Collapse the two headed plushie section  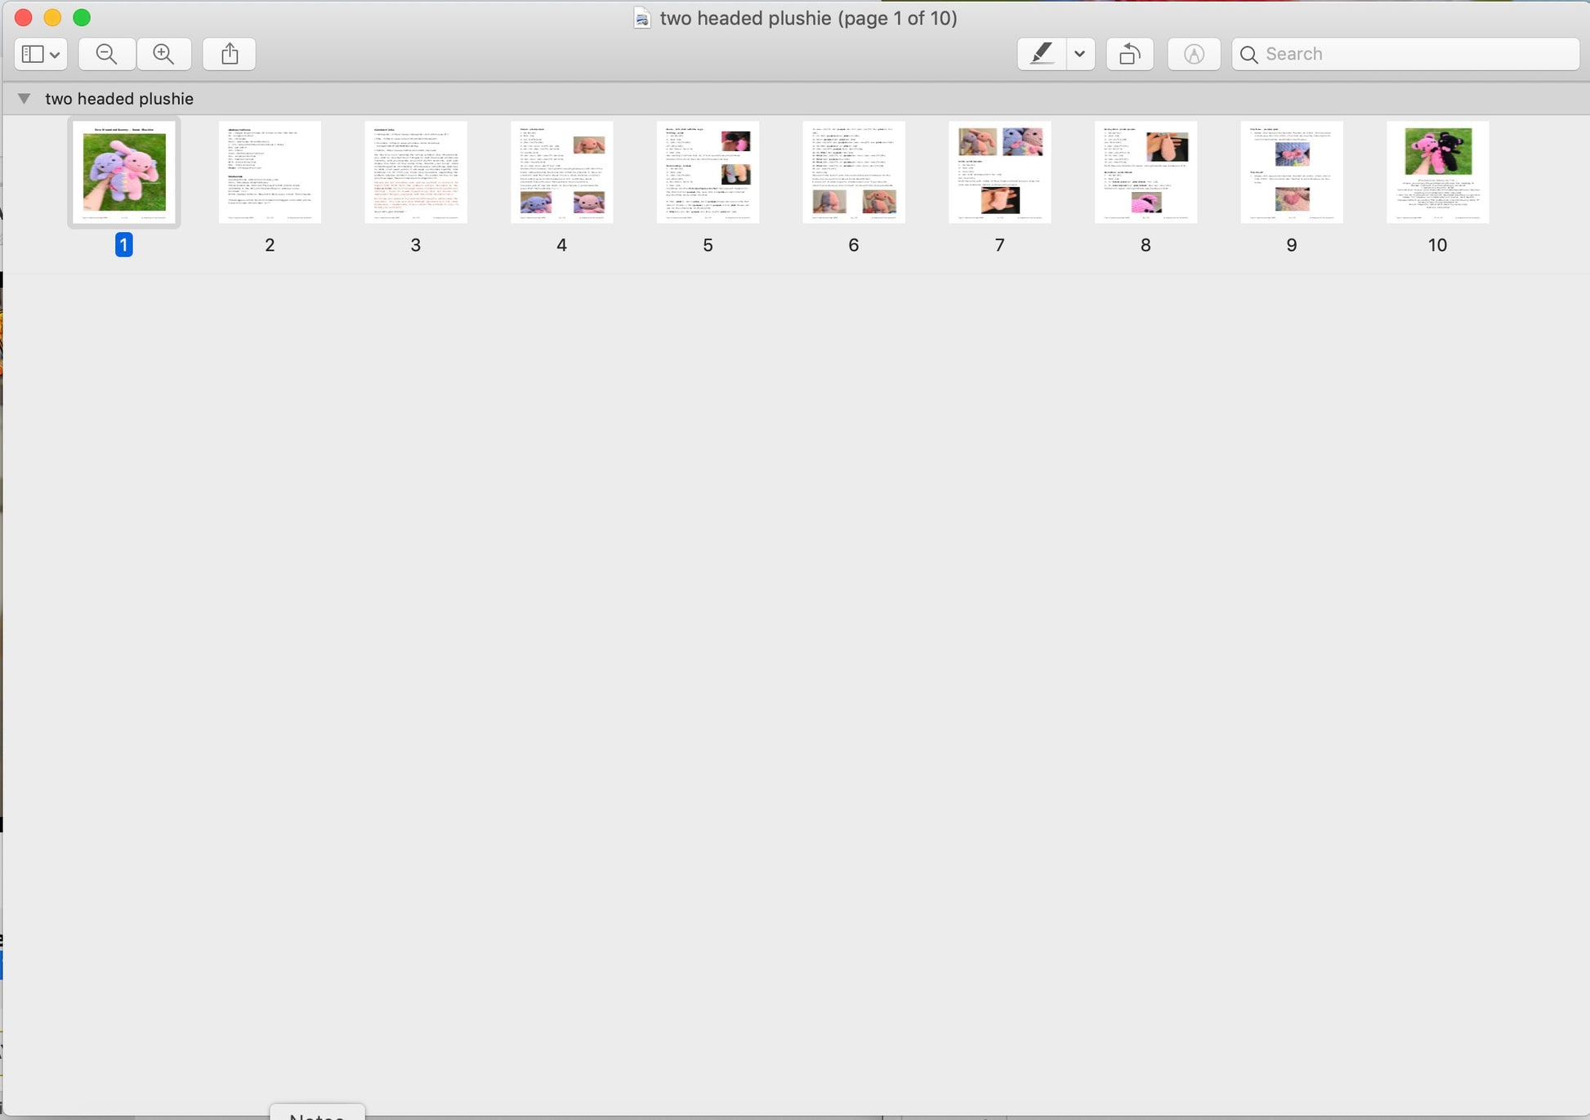pos(24,98)
